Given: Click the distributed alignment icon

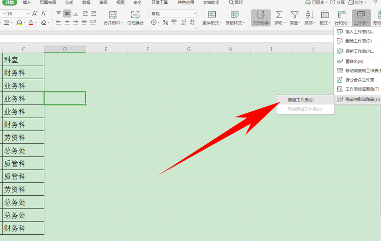Looking at the screenshot, I should 92,22.
